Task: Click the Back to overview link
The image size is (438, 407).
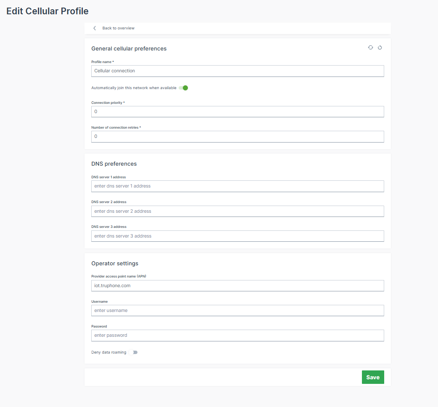Action: coord(118,28)
